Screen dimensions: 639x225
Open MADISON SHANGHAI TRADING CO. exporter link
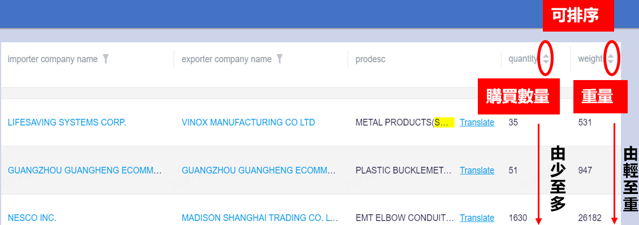point(260,218)
